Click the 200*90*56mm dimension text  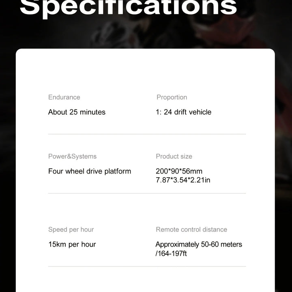(x=179, y=171)
